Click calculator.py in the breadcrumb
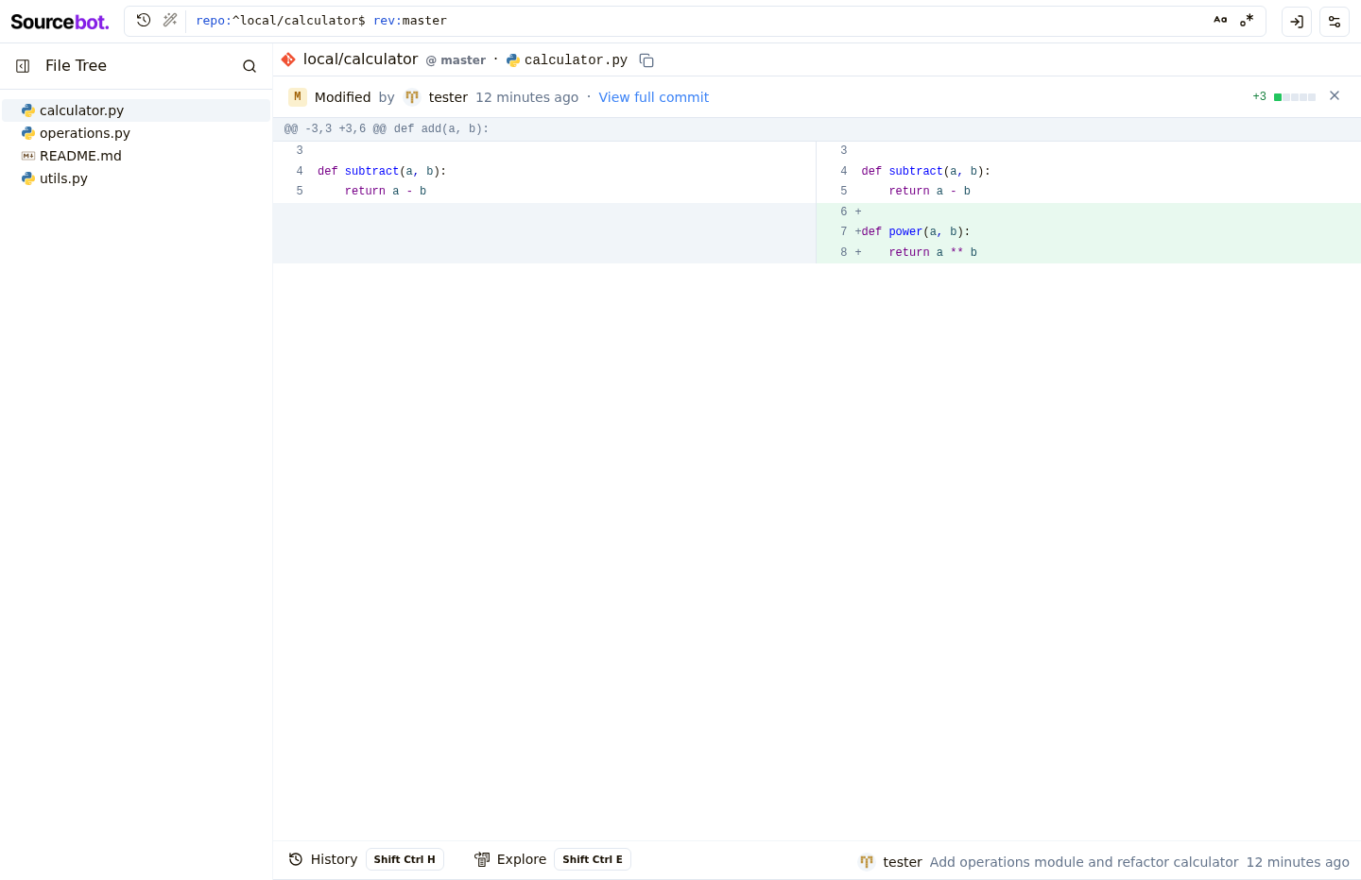The image size is (1361, 880). pyautogui.click(x=576, y=59)
